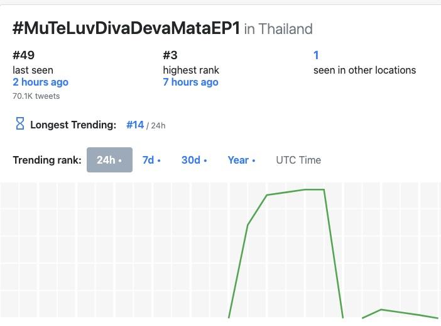The width and height of the screenshot is (441, 326).
Task: Click the #MuTeLuvDivaDevaMataEP1 hashtag title
Action: (126, 28)
